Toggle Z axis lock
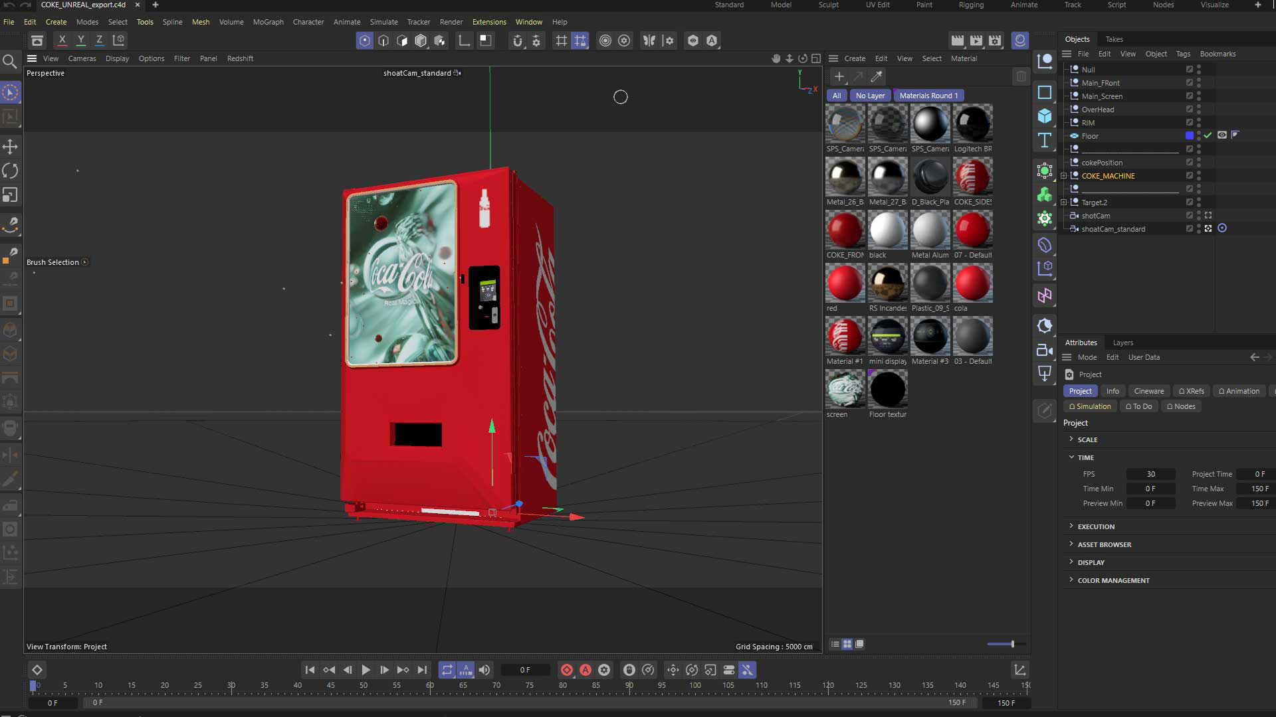Viewport: 1276px width, 717px height. pyautogui.click(x=99, y=40)
